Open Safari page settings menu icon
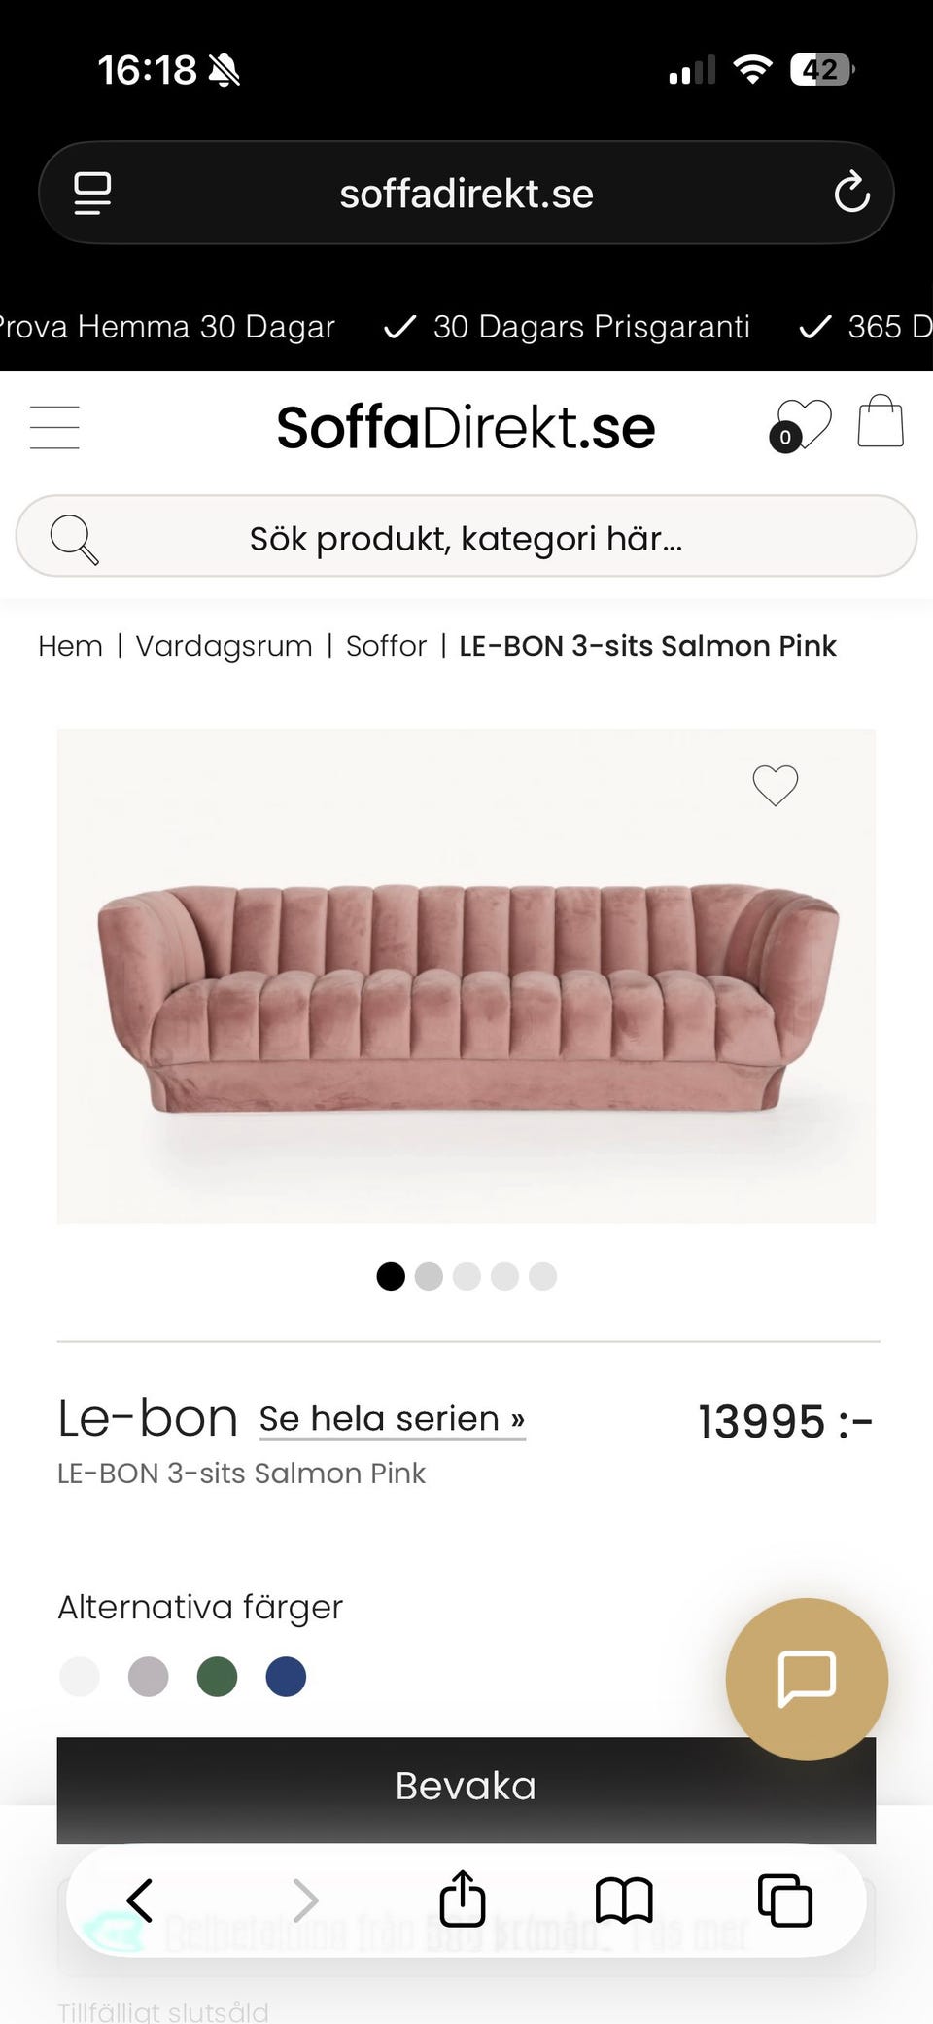This screenshot has width=933, height=2024. click(93, 193)
